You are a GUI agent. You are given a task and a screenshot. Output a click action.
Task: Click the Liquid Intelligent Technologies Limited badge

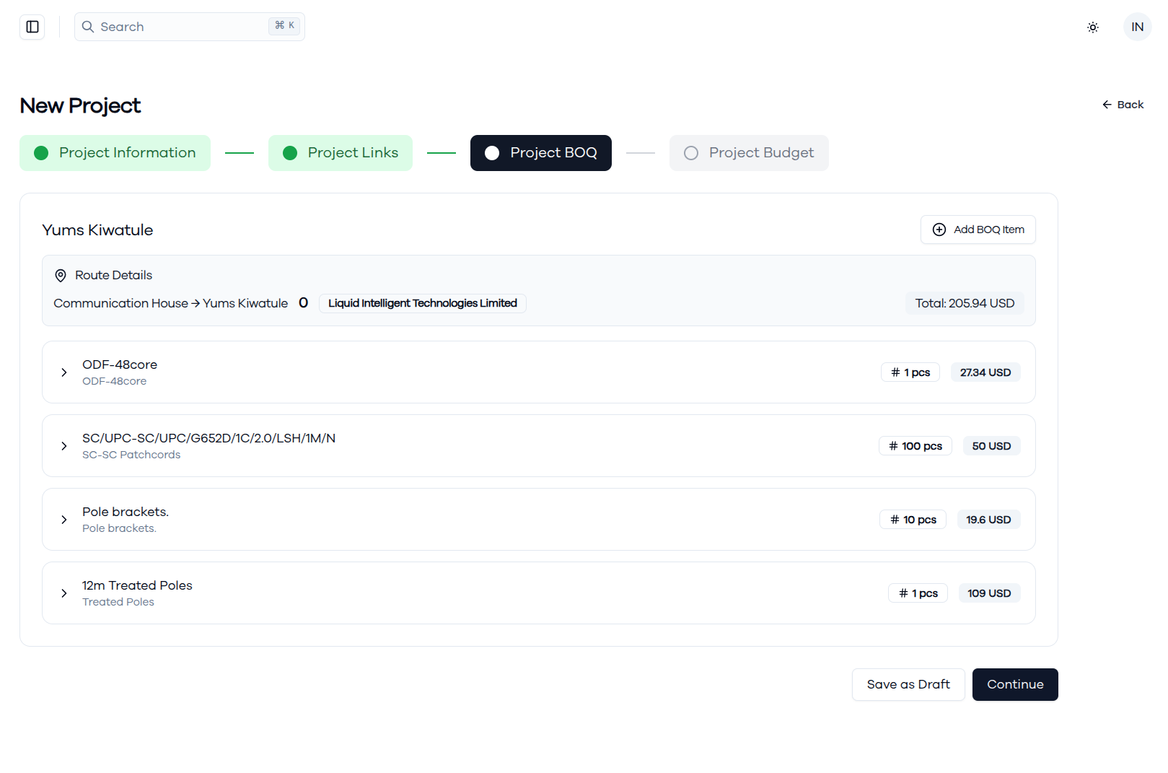click(423, 303)
